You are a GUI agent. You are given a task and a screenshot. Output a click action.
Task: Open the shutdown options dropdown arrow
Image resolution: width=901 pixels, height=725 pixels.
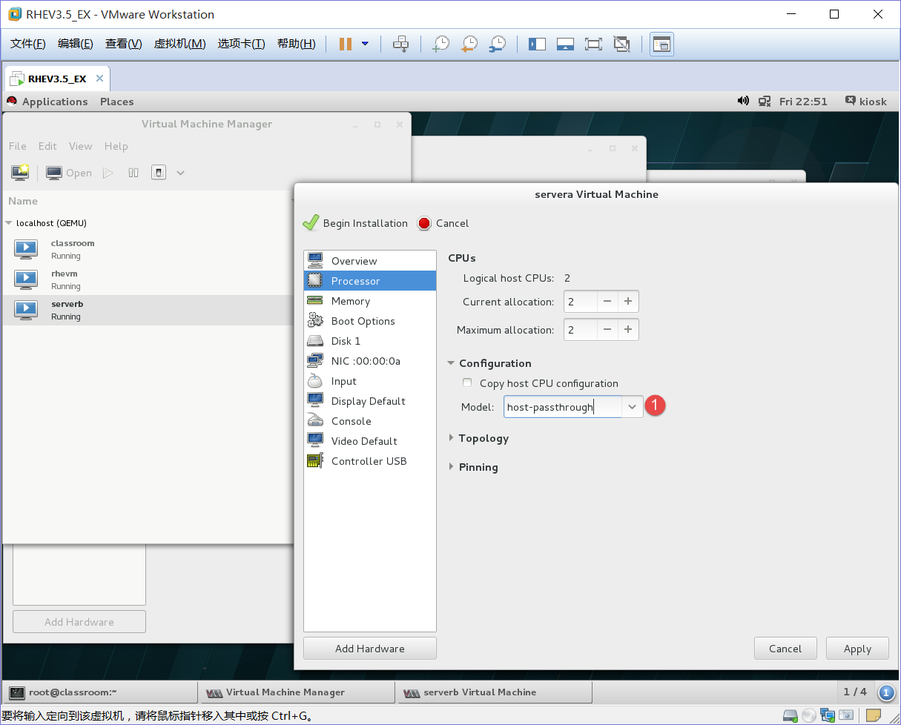pos(180,173)
